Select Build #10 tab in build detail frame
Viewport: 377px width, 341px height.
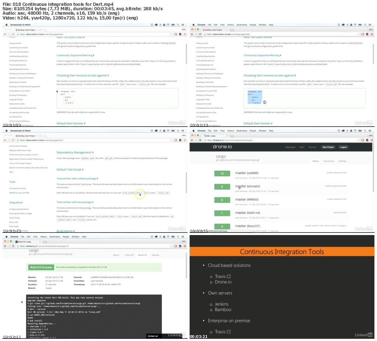pos(142,255)
